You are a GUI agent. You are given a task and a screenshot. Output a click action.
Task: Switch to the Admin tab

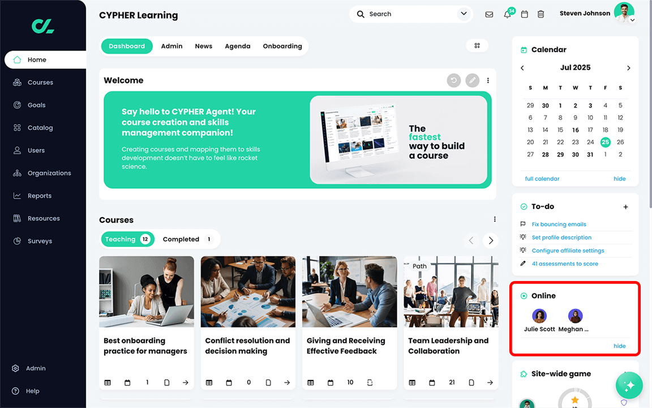coord(171,46)
